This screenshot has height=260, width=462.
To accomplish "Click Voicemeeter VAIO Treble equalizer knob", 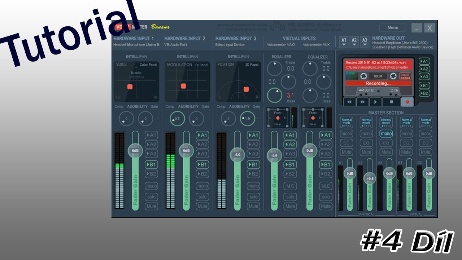I will coord(275,68).
